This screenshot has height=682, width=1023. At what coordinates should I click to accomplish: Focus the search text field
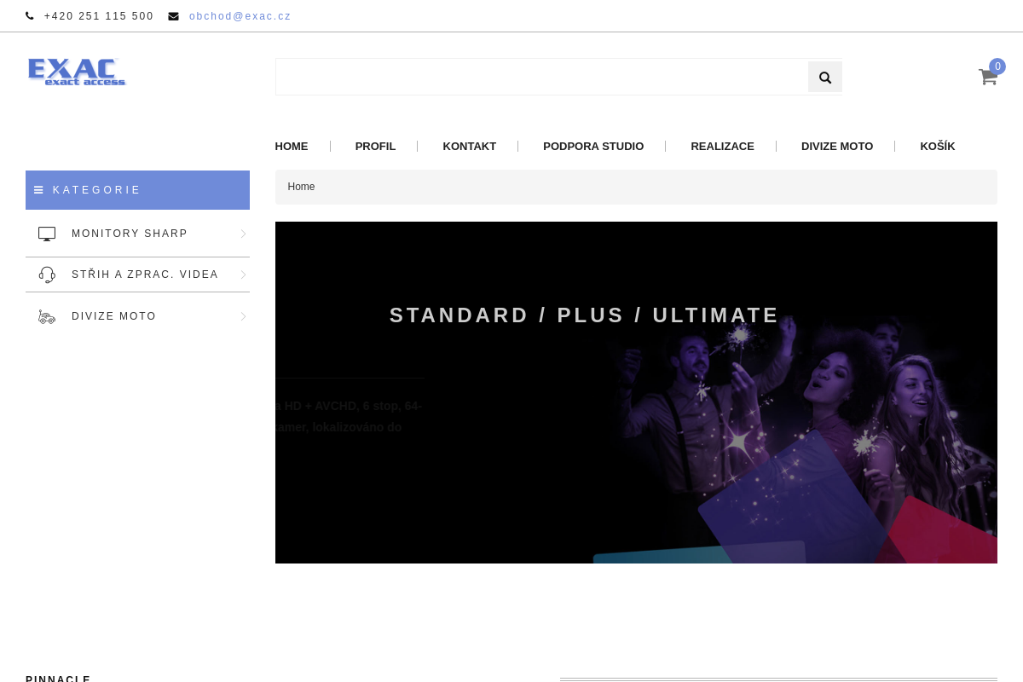tap(541, 78)
